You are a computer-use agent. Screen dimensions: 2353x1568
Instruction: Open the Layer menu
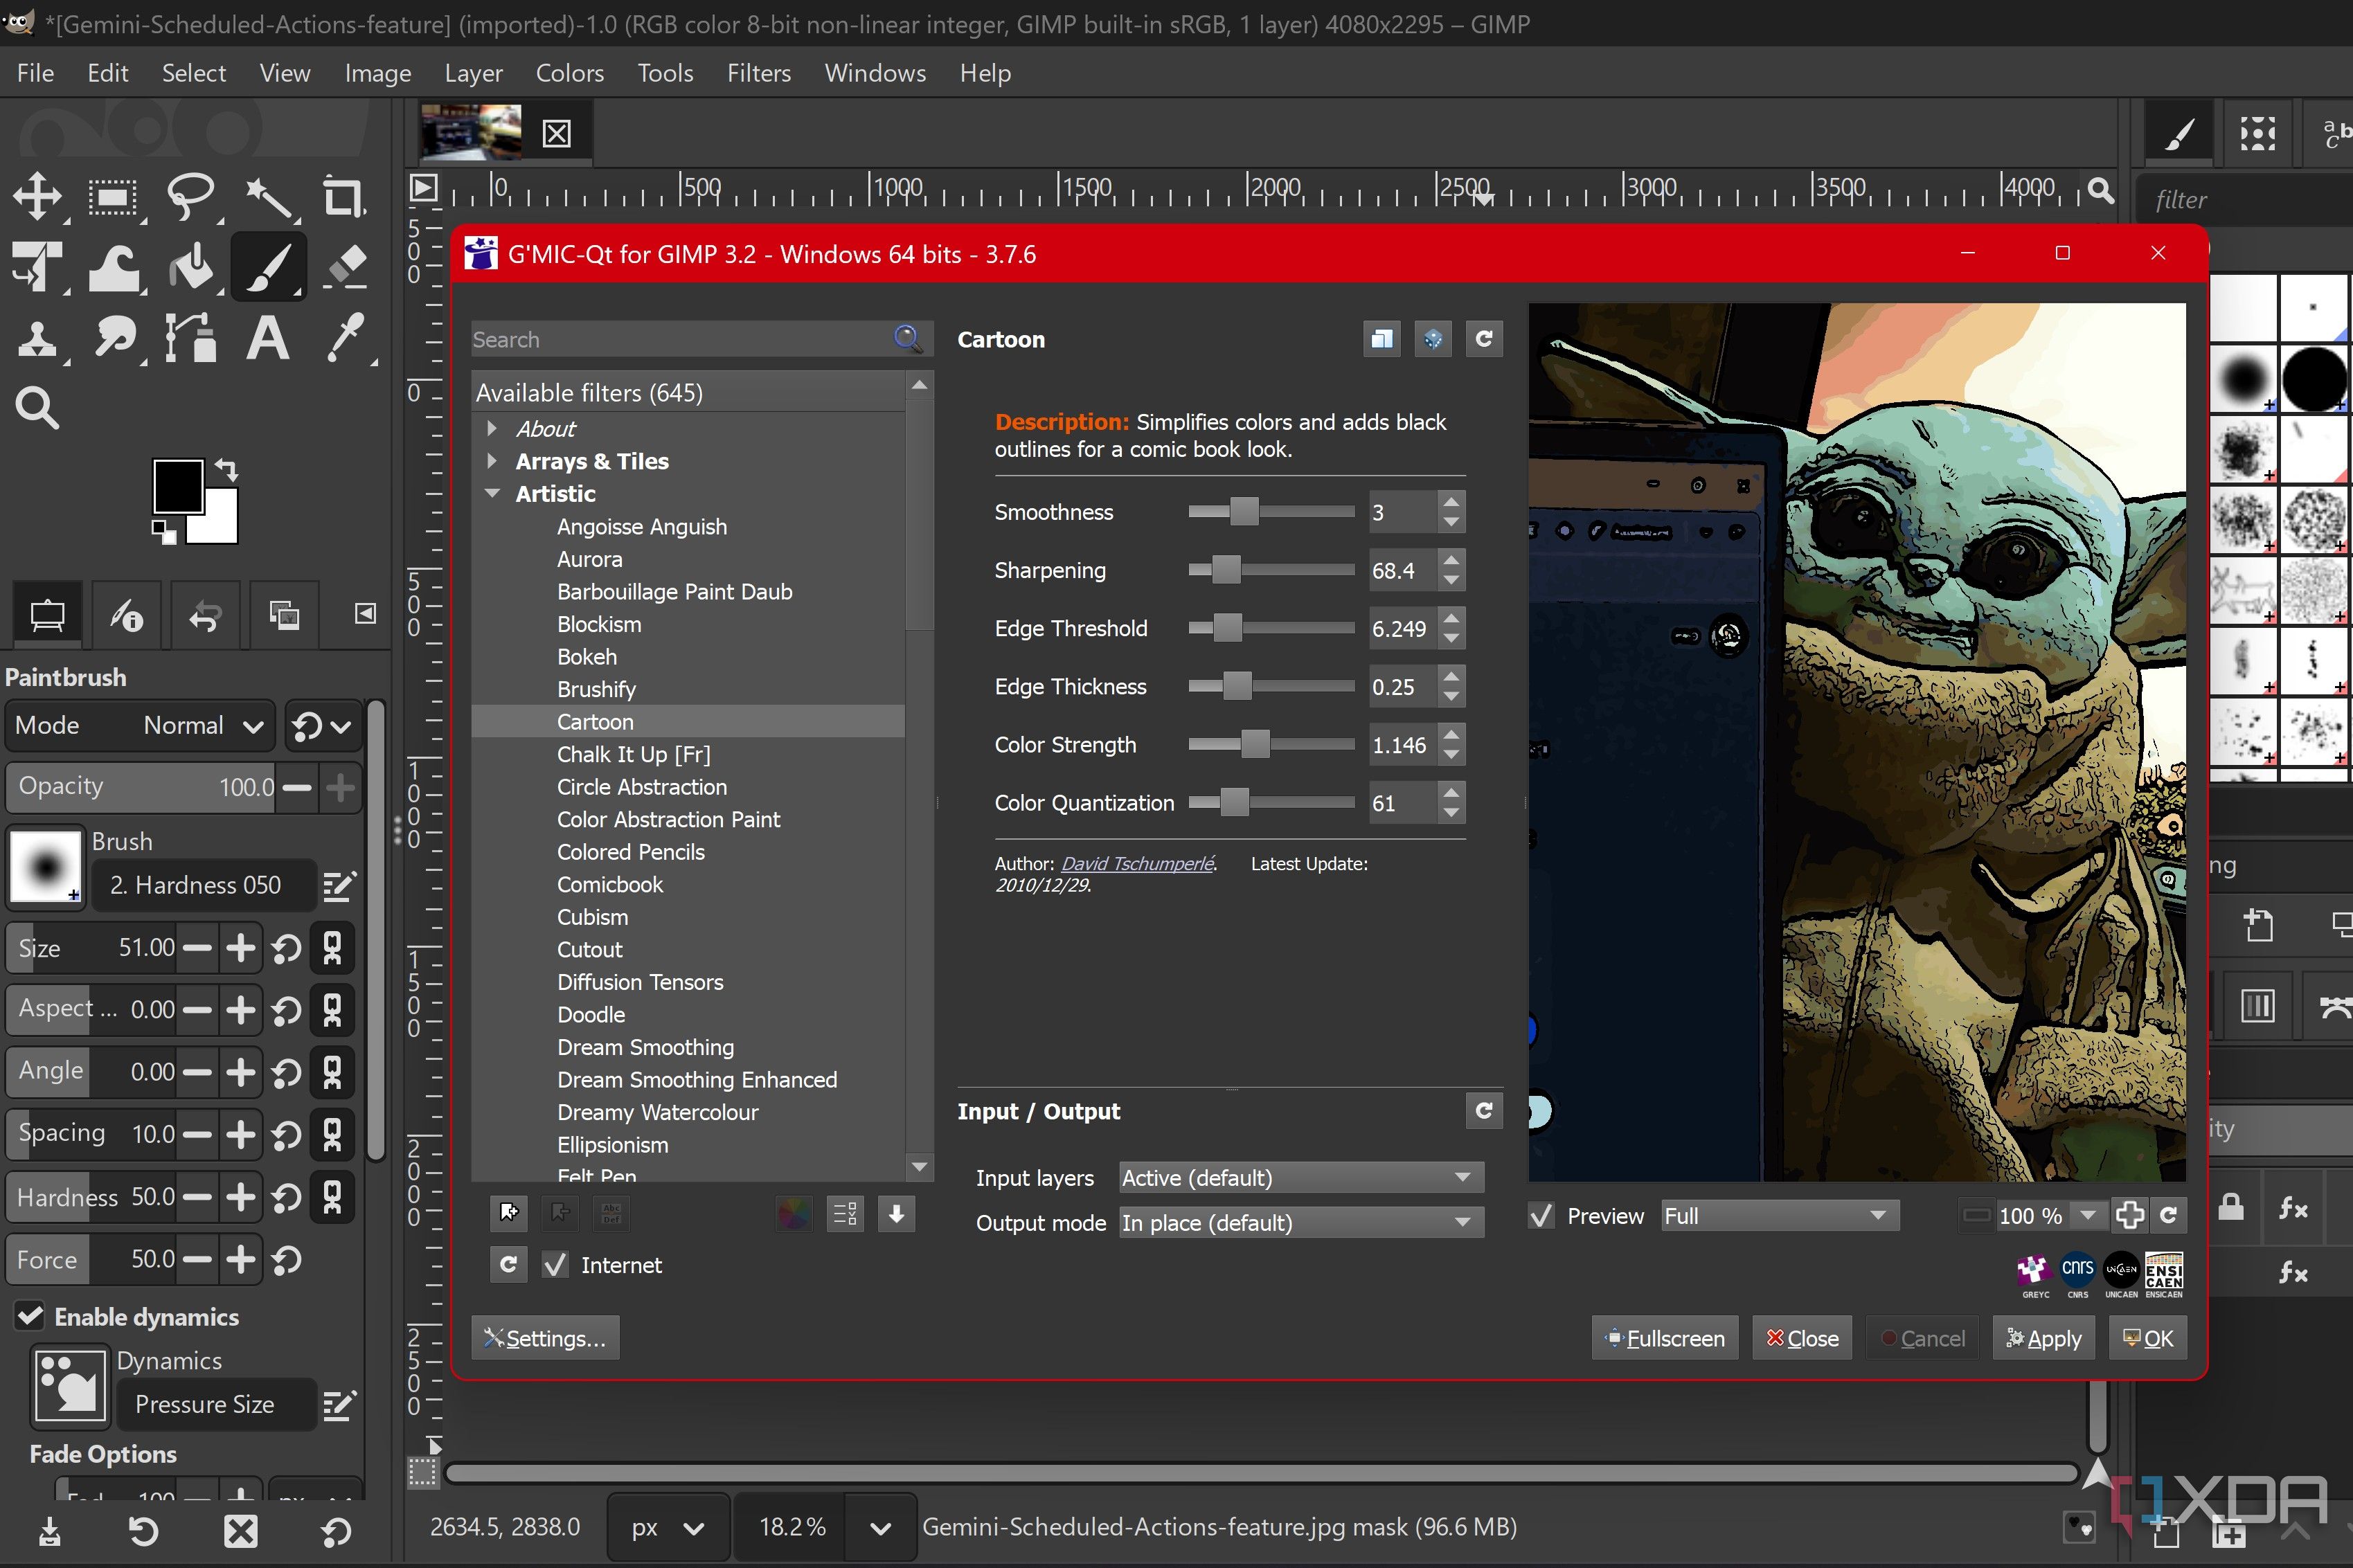473,73
